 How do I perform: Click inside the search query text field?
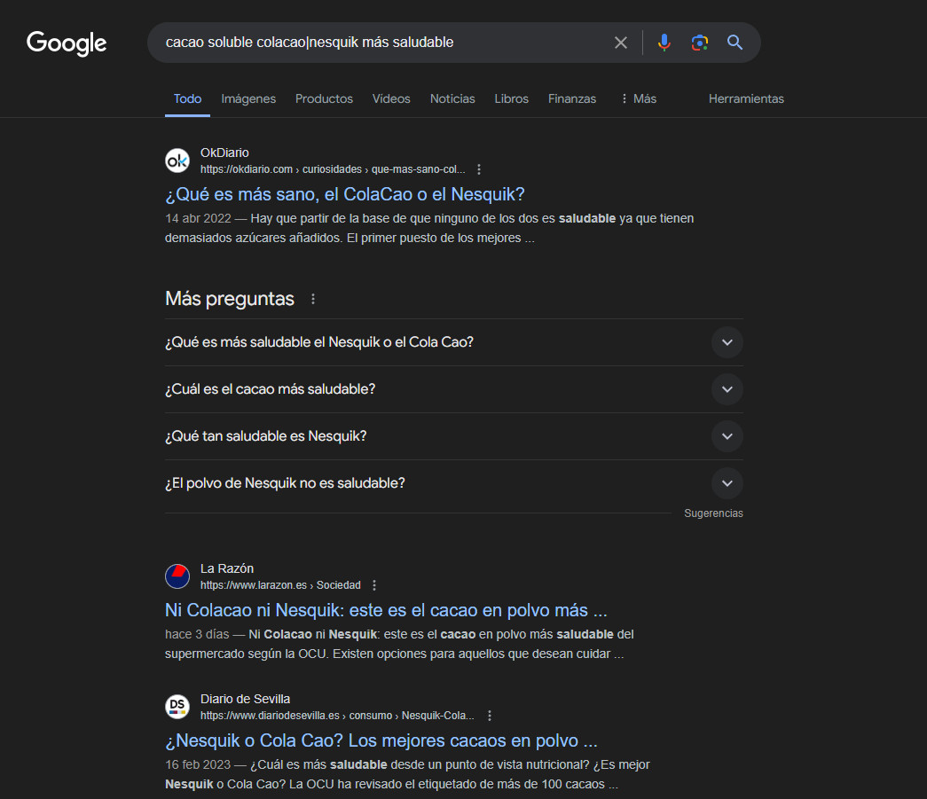tap(381, 43)
